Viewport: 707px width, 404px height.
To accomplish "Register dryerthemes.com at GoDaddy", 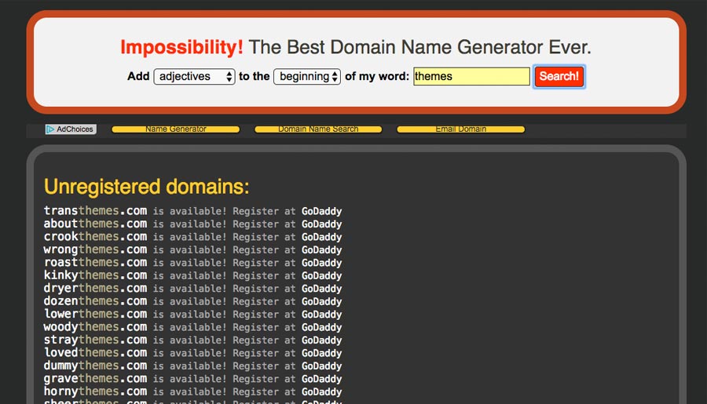I will tap(321, 289).
